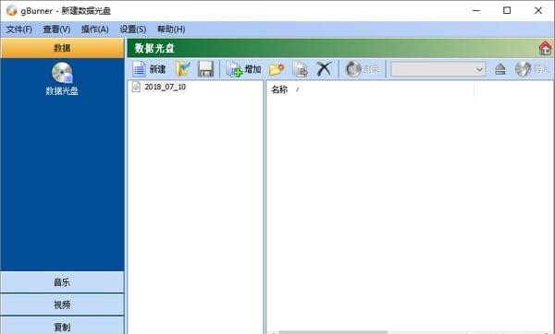Viewport: 555px width, 334px height.
Task: Switch to the 视频 panel
Action: 62,304
